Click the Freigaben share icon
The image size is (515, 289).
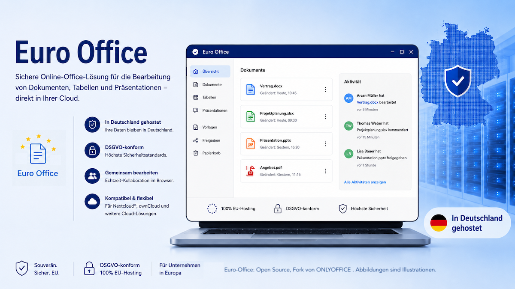[x=196, y=140]
